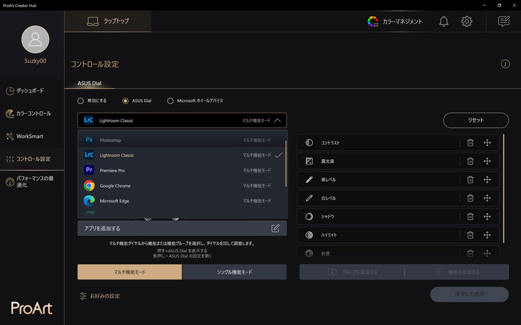Open お好みの設定 link
This screenshot has width=521, height=325.
point(100,296)
